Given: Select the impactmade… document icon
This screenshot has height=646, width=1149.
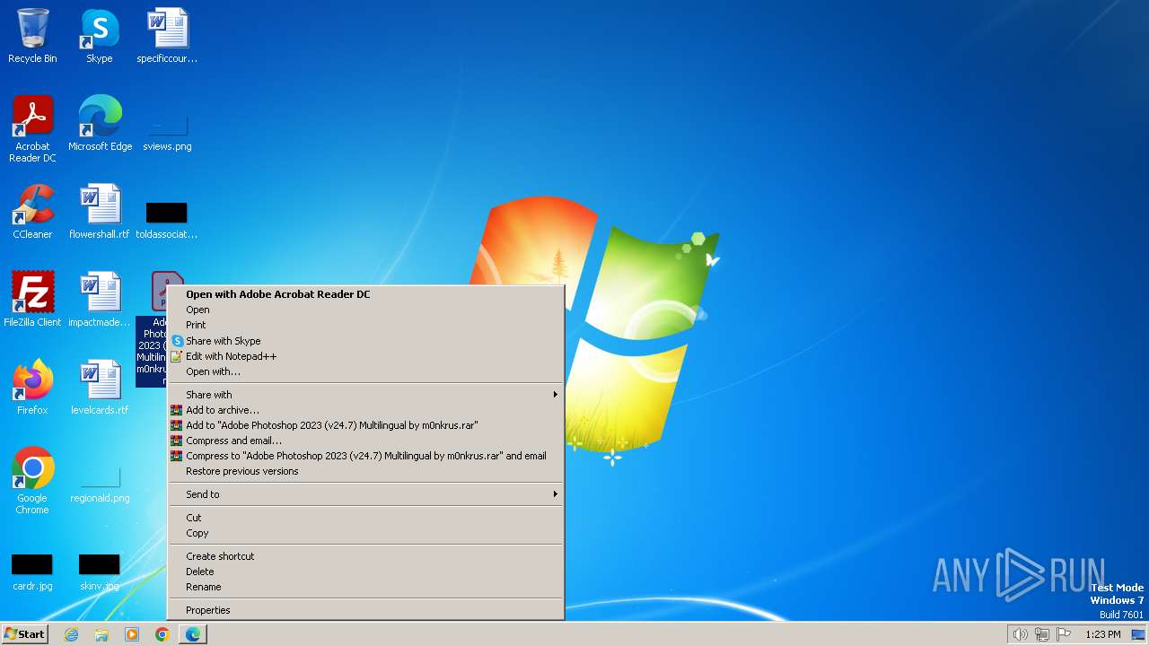Looking at the screenshot, I should pos(100,300).
